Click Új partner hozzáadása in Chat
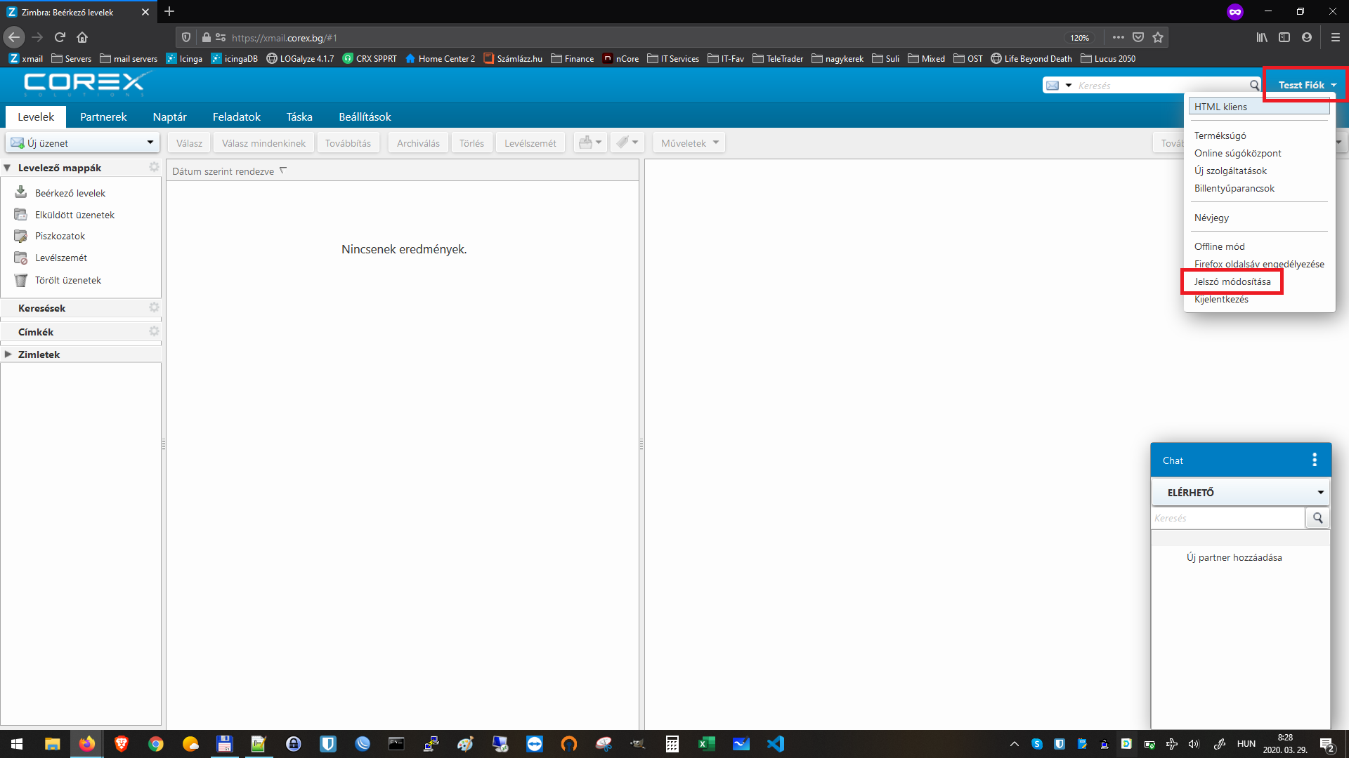 click(1234, 557)
